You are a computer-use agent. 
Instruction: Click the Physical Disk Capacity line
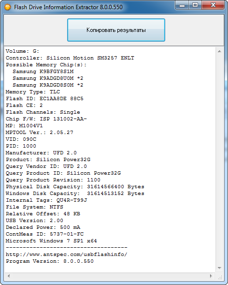[x=75, y=187]
